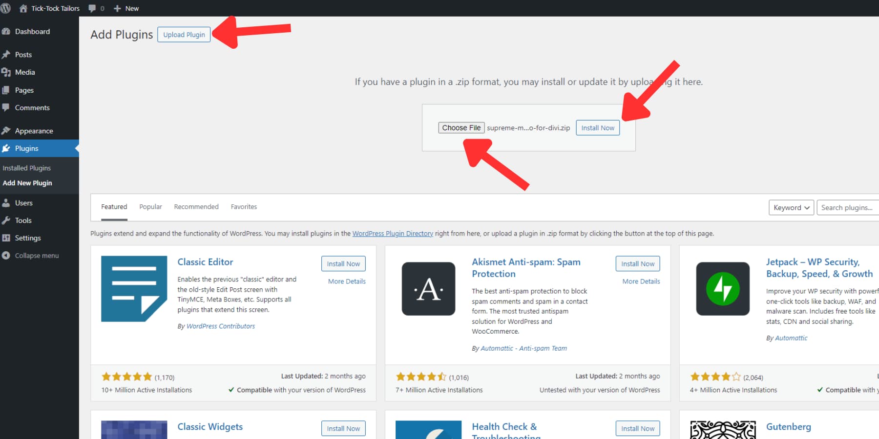Screen dimensions: 879x439
Task: Click the Gutenberg plugin icon
Action: 722,429
